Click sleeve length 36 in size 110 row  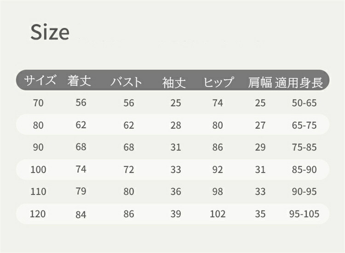coord(176,191)
